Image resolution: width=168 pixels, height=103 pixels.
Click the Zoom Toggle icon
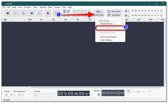tap(89, 11)
